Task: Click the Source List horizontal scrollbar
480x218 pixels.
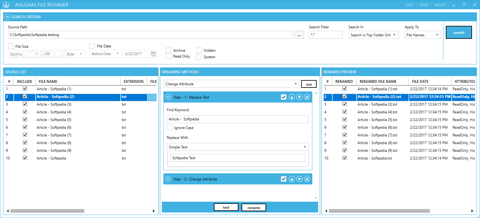Action: point(47,211)
